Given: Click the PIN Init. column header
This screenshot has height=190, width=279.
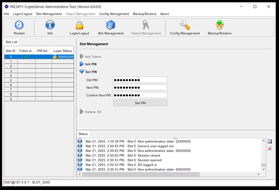Looking at the screenshot, I should coord(43,51).
